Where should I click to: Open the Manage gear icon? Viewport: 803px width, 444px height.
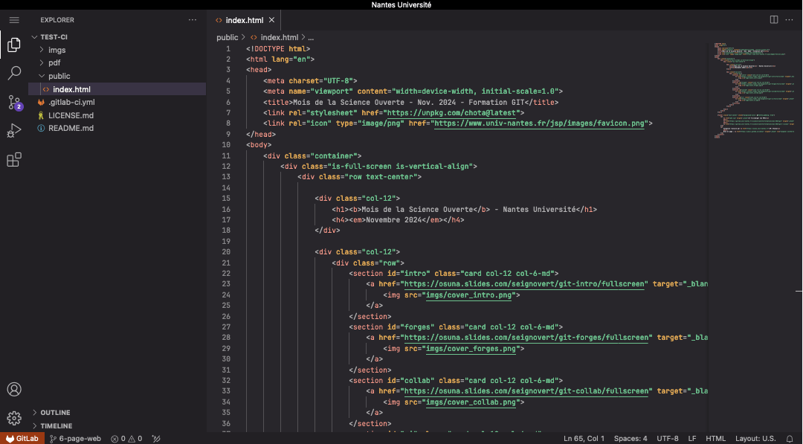(14, 418)
